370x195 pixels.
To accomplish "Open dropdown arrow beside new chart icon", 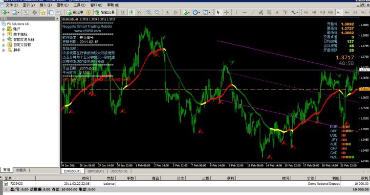I will point(8,12).
